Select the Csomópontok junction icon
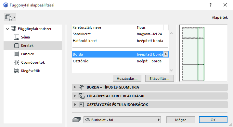 (17, 63)
